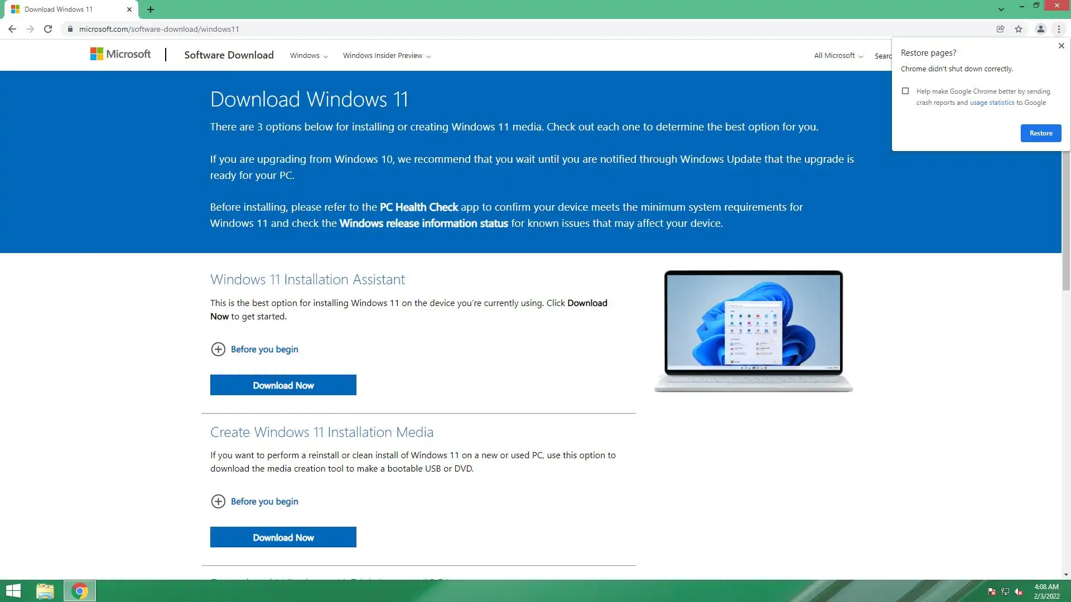The height and width of the screenshot is (602, 1071).
Task: Click the Restore button in the popup
Action: click(x=1040, y=133)
